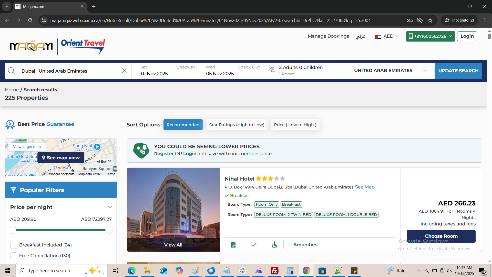Click the Maqam logo
The image size is (492, 277).
pyautogui.click(x=31, y=46)
